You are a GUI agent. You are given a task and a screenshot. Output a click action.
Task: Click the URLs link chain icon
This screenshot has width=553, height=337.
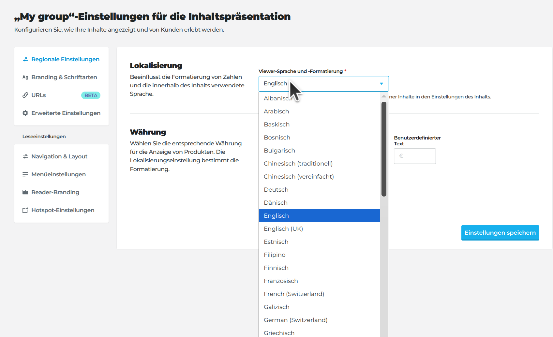click(x=25, y=95)
